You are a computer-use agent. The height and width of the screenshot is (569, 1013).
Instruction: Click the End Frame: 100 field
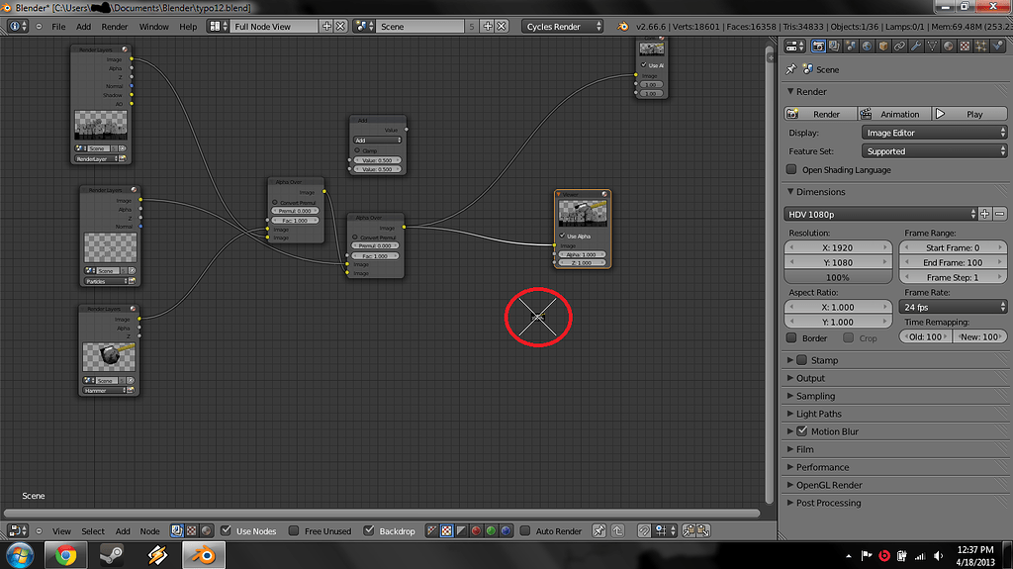coord(953,262)
